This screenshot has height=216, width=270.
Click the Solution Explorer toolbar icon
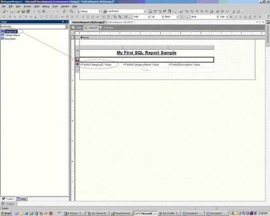[150, 11]
